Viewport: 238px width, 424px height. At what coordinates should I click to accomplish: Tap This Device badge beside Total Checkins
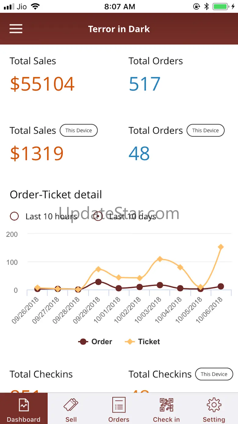tap(214, 374)
